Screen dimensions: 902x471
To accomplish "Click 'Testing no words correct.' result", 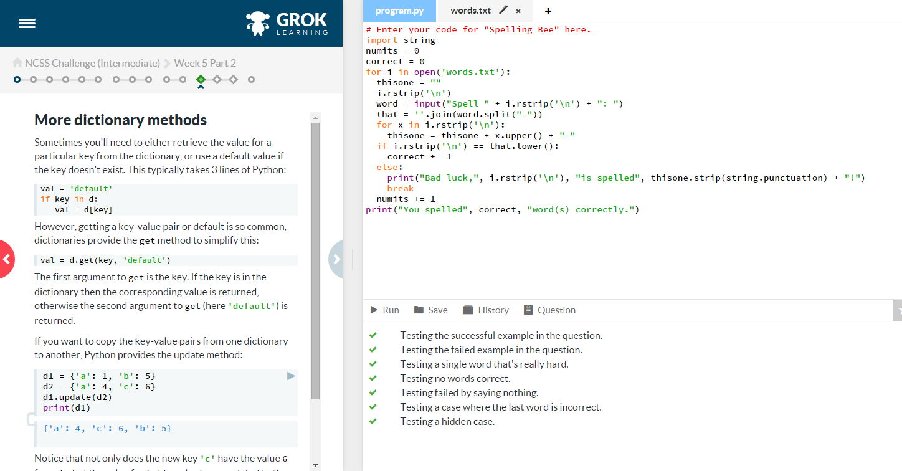I will pos(455,378).
